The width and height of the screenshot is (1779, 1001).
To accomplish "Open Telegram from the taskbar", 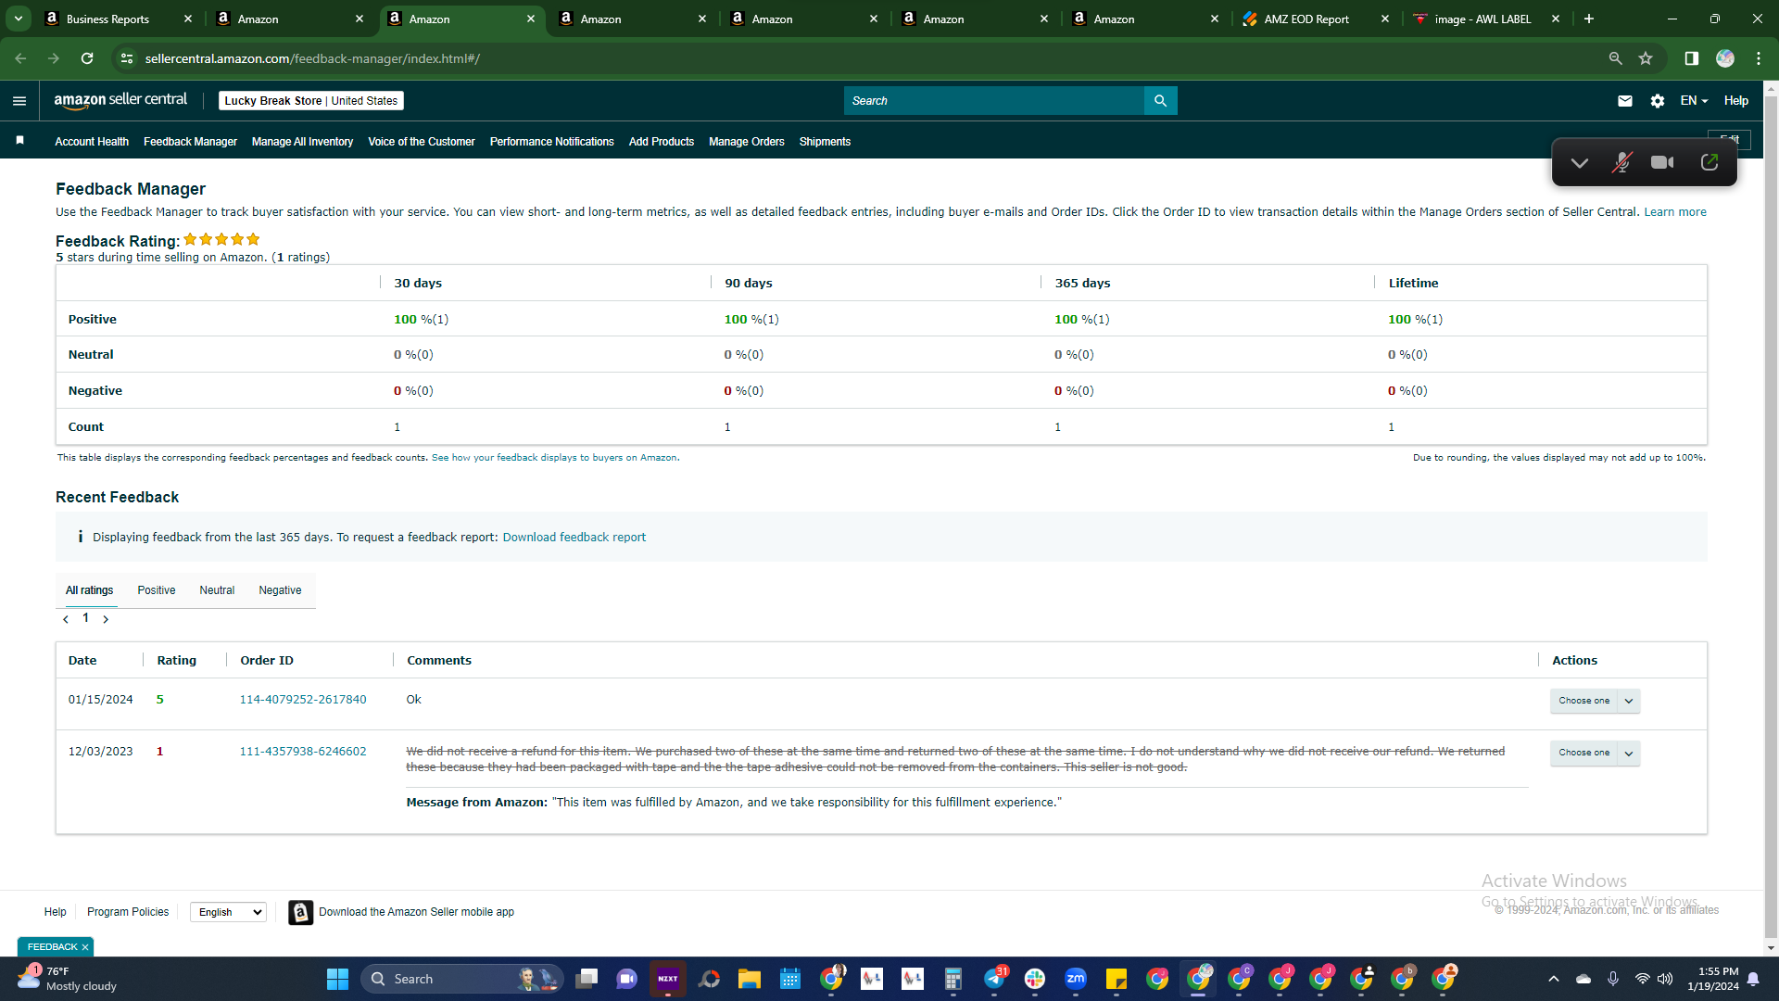I will point(994,979).
